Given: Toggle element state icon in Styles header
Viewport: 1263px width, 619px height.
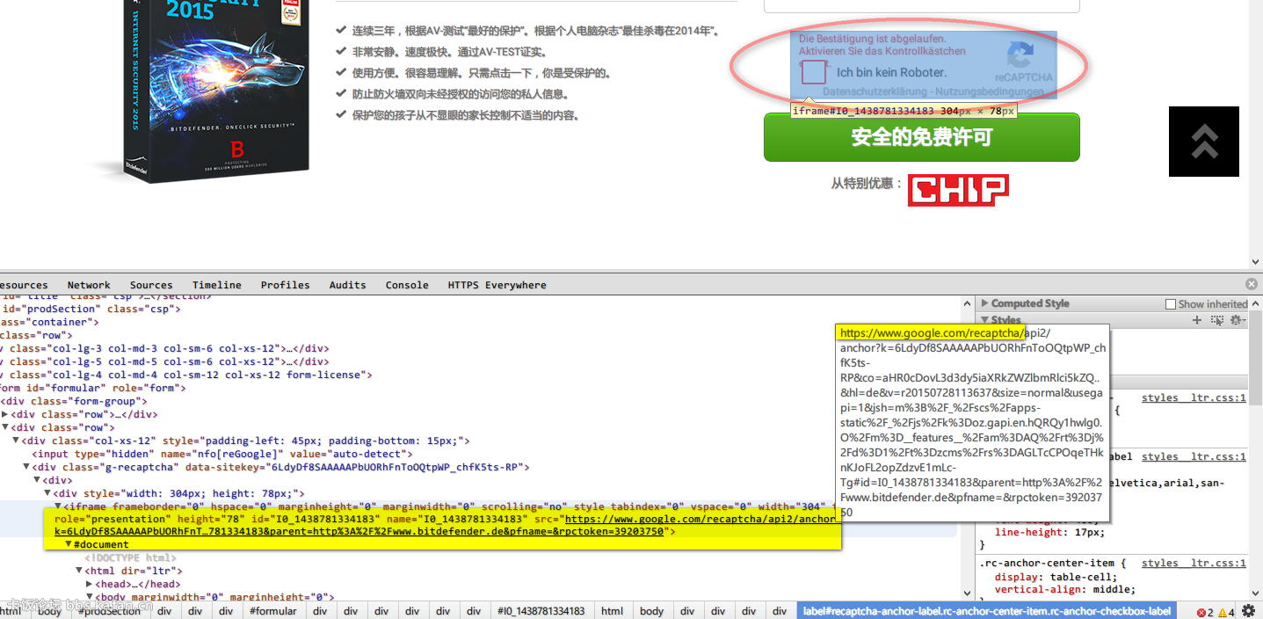Looking at the screenshot, I should tap(1217, 320).
